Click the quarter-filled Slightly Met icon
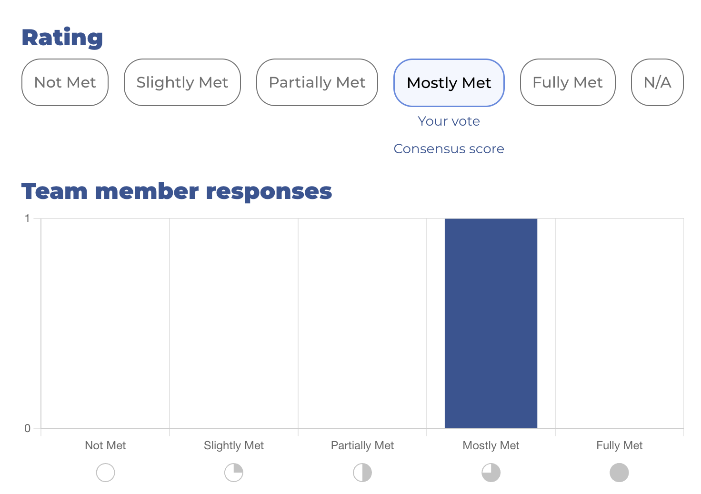The width and height of the screenshot is (701, 494). click(234, 473)
